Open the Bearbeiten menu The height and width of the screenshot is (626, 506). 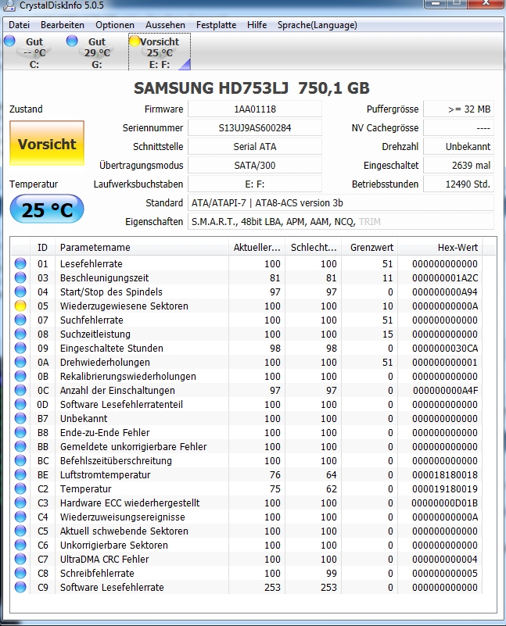tap(63, 25)
